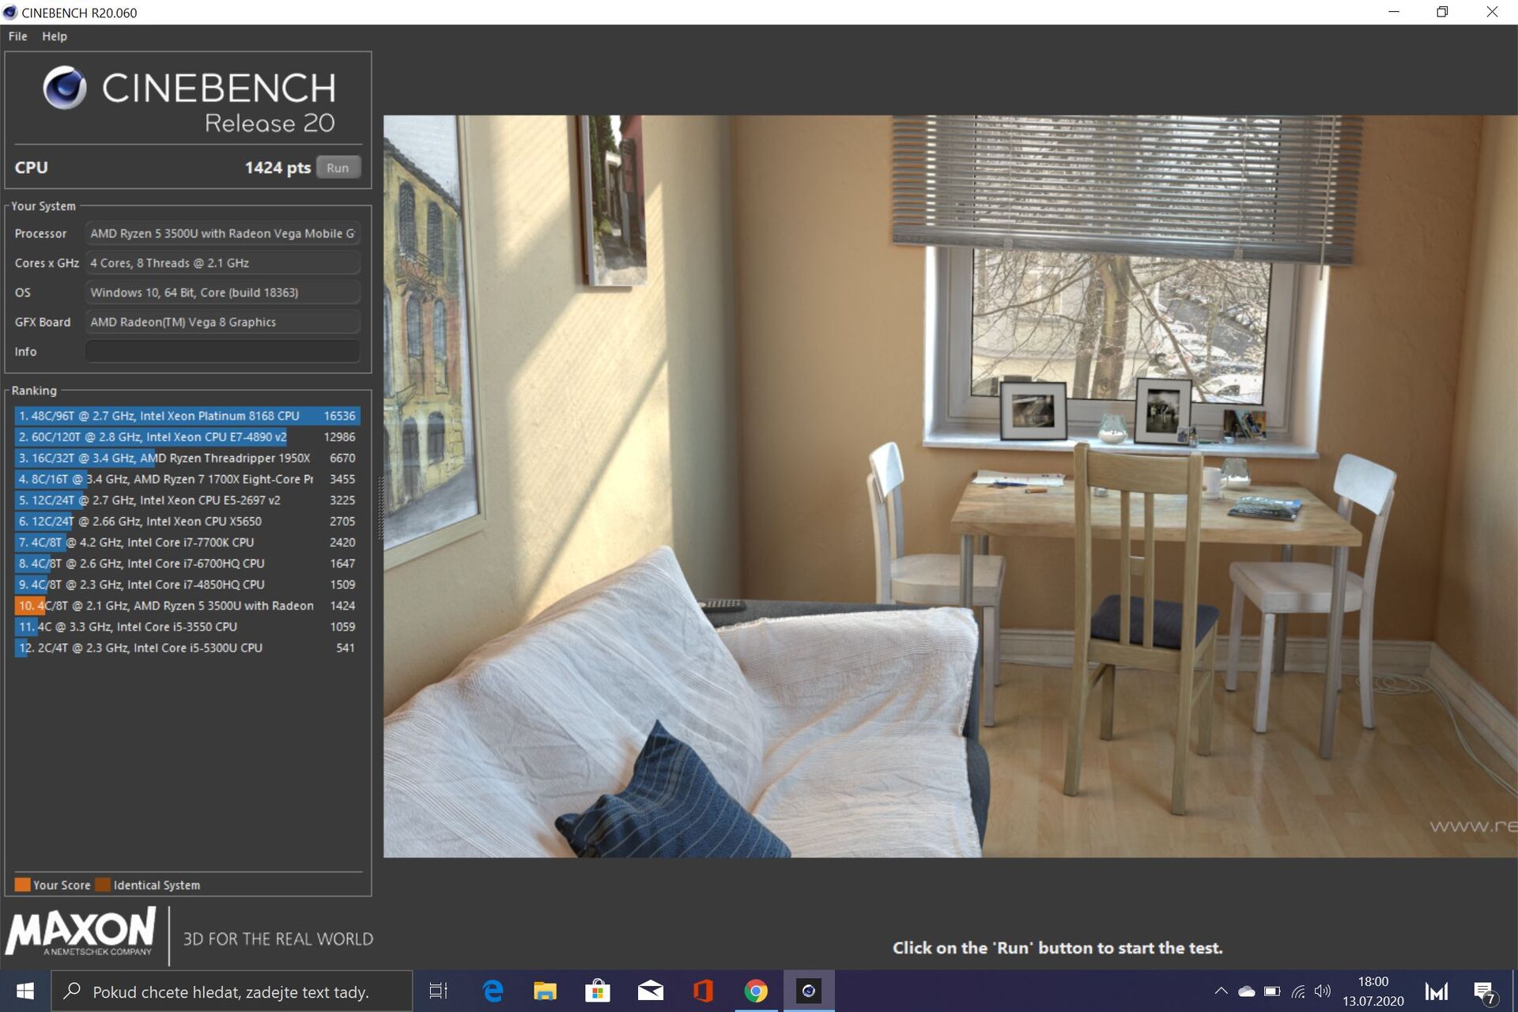This screenshot has height=1012, width=1518.
Task: Open the Windows Start menu
Action: (25, 991)
